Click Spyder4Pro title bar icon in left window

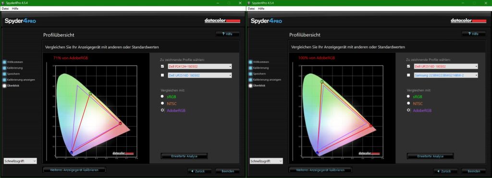tap(3, 3)
